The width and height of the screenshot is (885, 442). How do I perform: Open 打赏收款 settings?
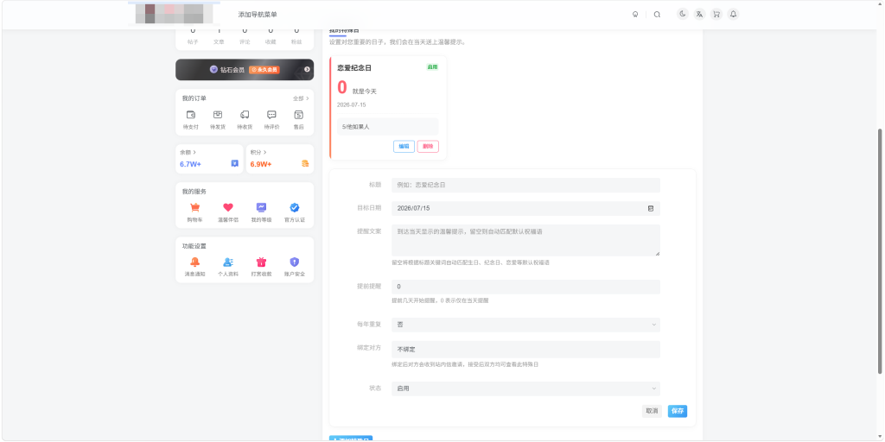pyautogui.click(x=261, y=267)
